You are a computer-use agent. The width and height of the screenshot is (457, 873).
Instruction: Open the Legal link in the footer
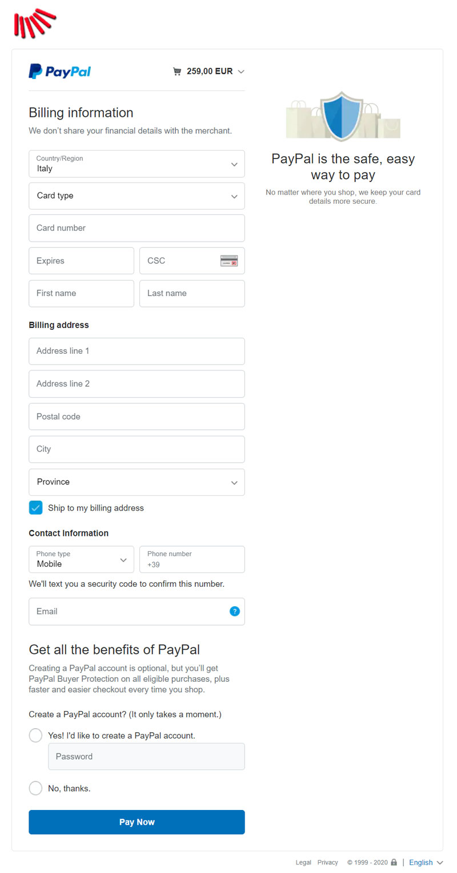[303, 862]
